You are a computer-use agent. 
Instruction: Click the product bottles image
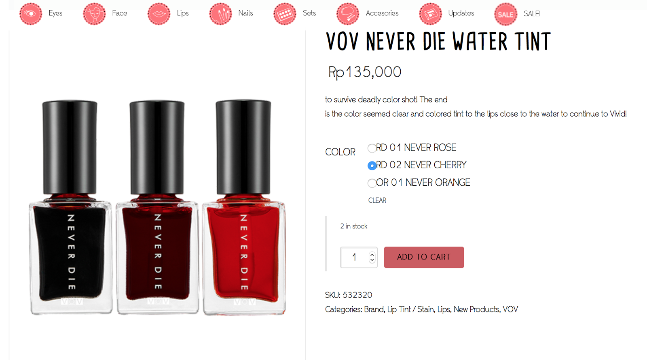click(157, 207)
